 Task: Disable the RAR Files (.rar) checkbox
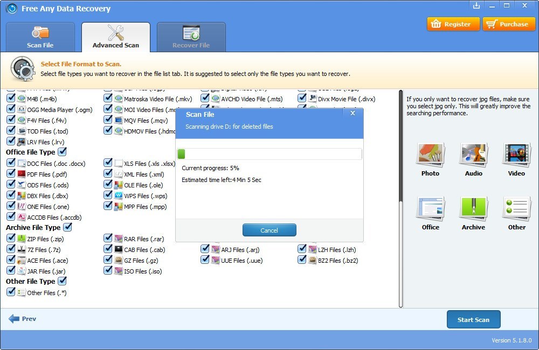pos(108,239)
